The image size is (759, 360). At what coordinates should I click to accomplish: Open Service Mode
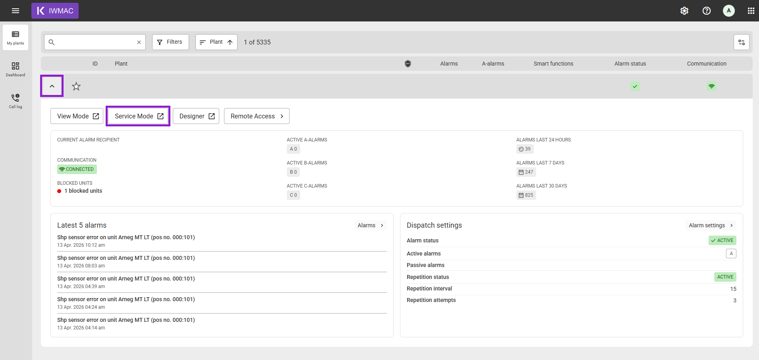tap(138, 116)
